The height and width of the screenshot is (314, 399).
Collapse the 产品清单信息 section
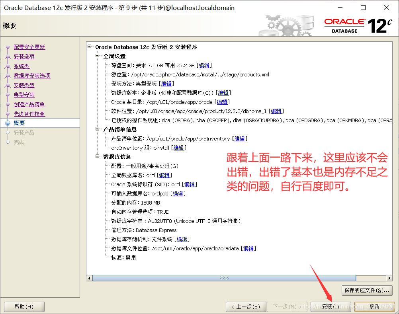point(97,129)
